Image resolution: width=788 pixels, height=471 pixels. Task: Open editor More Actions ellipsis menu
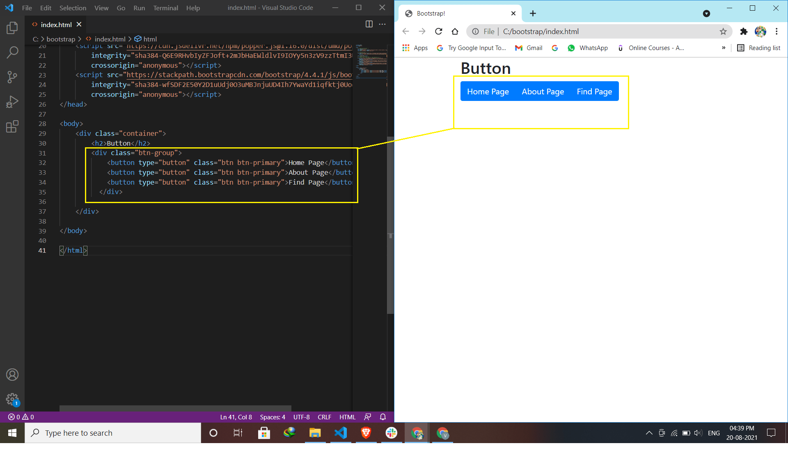[383, 24]
